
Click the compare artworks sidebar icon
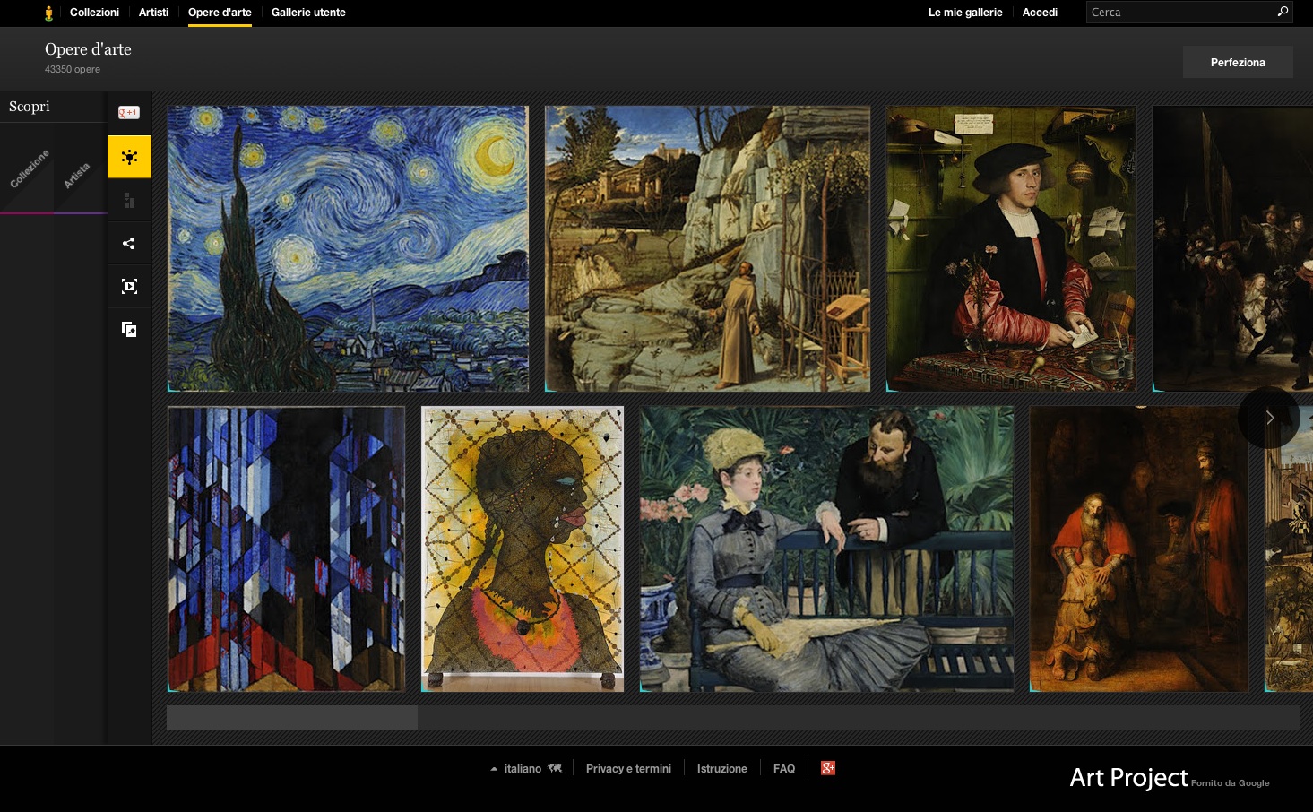[x=129, y=329]
